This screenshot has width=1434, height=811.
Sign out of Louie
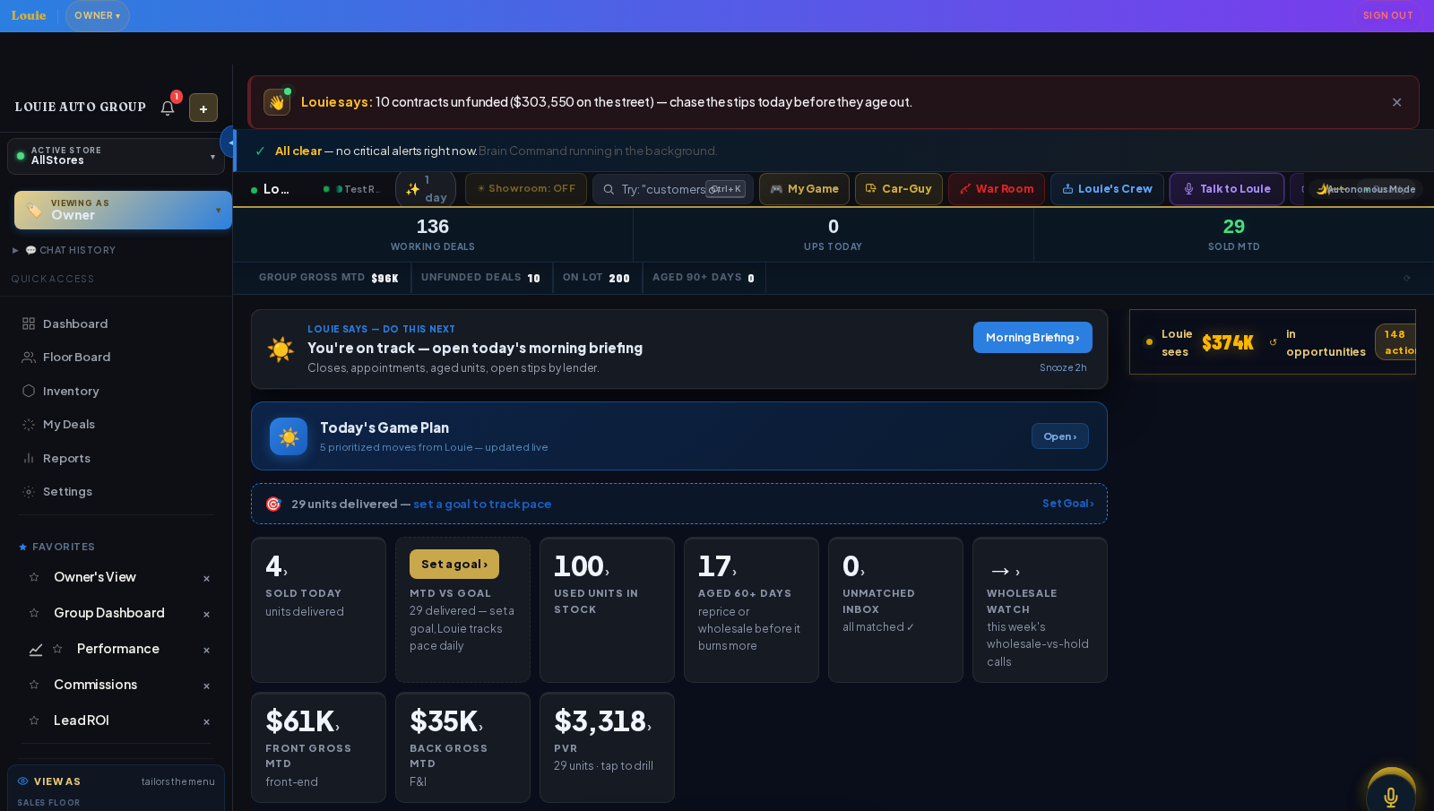click(1387, 15)
